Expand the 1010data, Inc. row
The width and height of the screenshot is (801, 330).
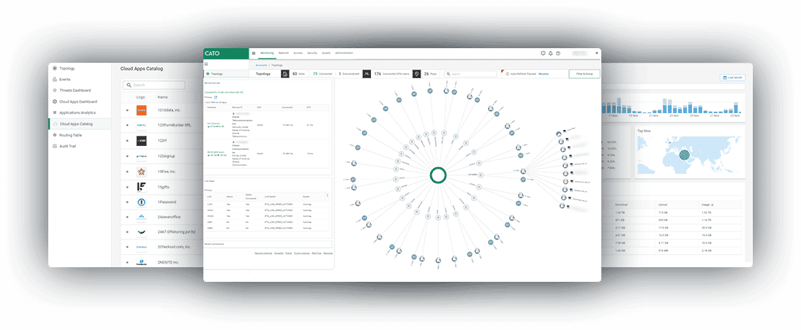click(127, 110)
